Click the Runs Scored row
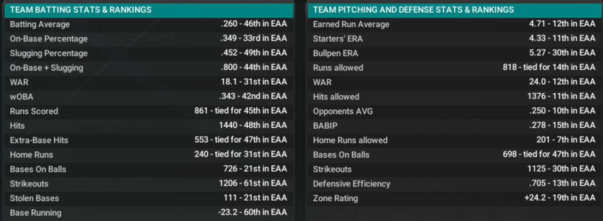 pyautogui.click(x=149, y=111)
